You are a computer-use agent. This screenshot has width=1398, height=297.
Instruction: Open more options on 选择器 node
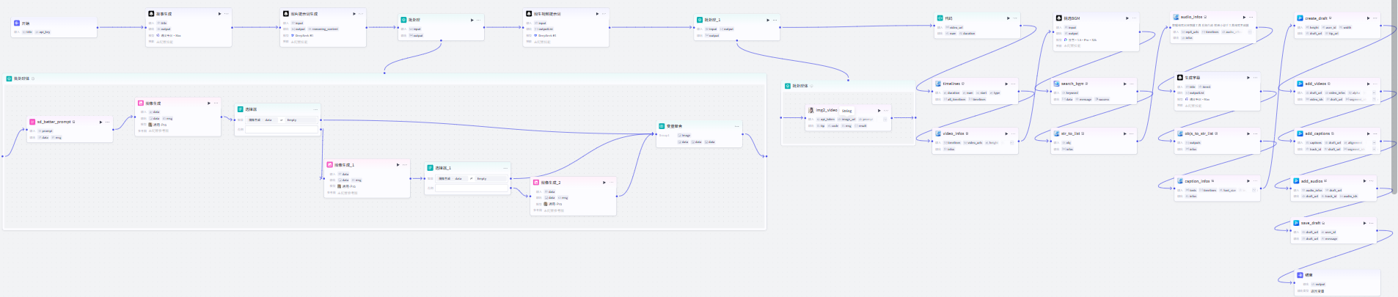tap(315, 109)
